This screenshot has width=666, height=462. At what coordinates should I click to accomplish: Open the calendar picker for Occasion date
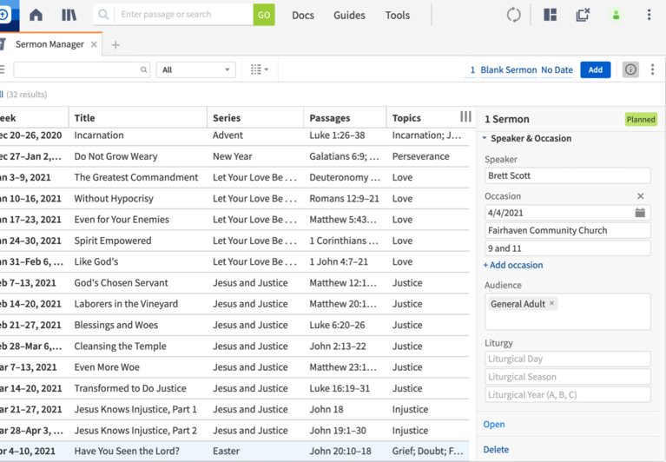(x=640, y=212)
